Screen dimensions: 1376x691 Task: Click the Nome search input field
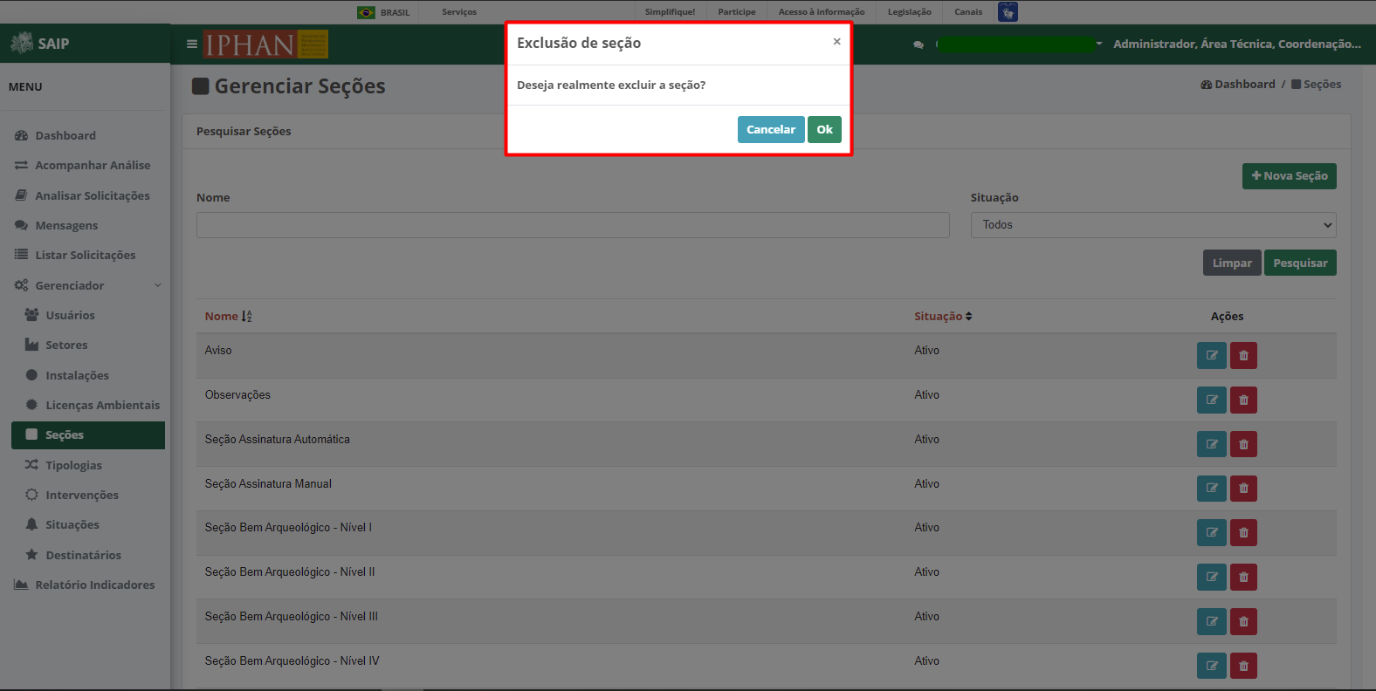[573, 225]
